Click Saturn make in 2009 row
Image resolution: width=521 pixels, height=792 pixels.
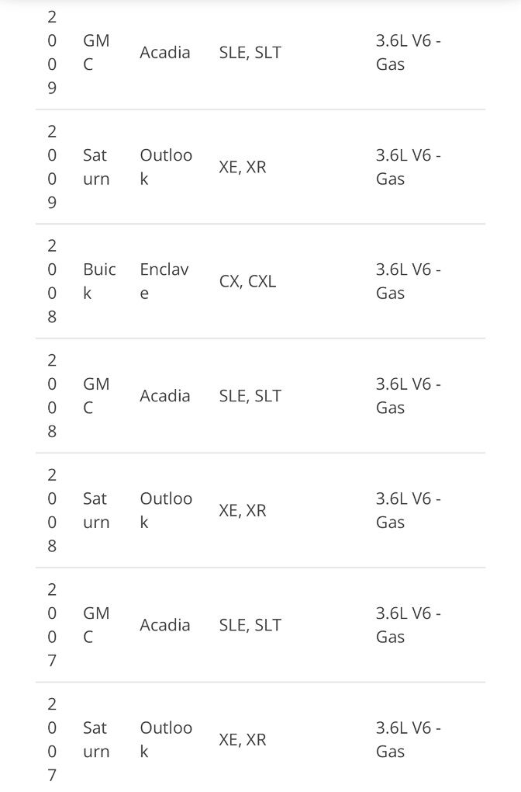95,167
